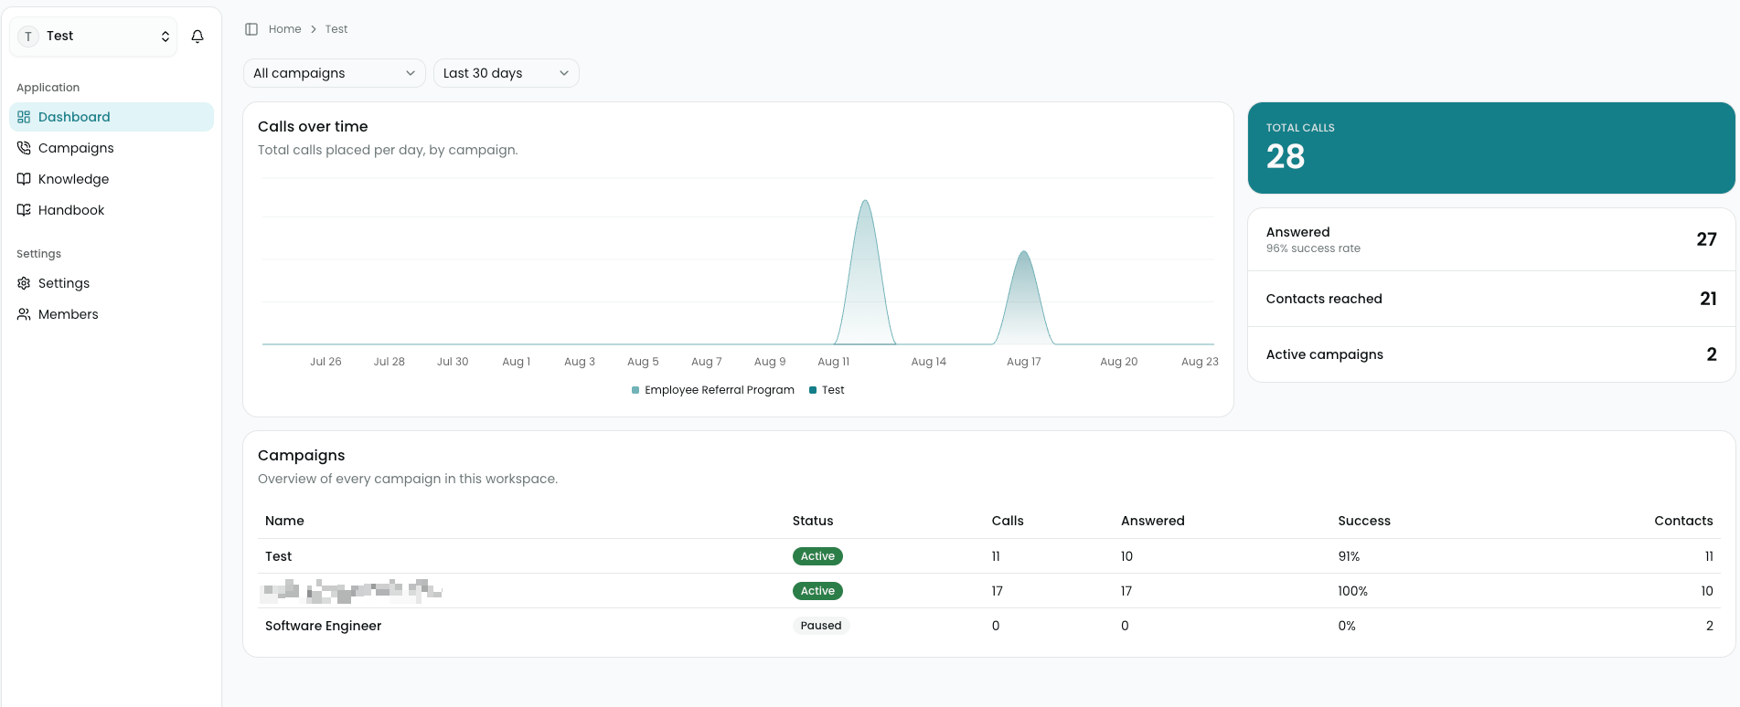Toggle the sidebar panel icon
1740x707 pixels.
click(251, 29)
